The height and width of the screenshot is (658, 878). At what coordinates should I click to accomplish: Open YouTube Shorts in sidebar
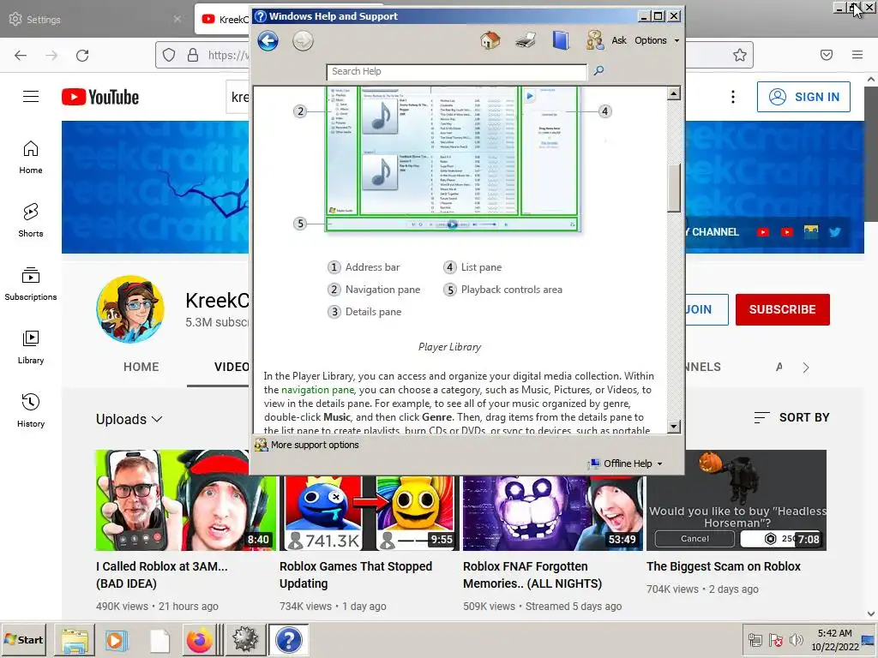pyautogui.click(x=31, y=220)
